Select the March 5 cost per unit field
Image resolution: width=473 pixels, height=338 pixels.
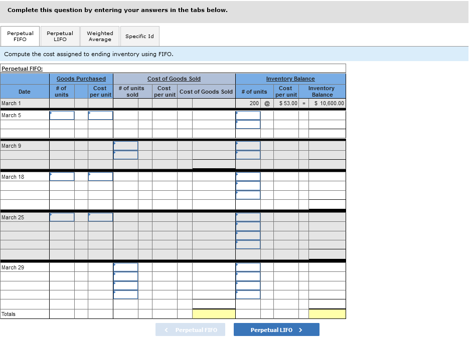tap(100, 115)
